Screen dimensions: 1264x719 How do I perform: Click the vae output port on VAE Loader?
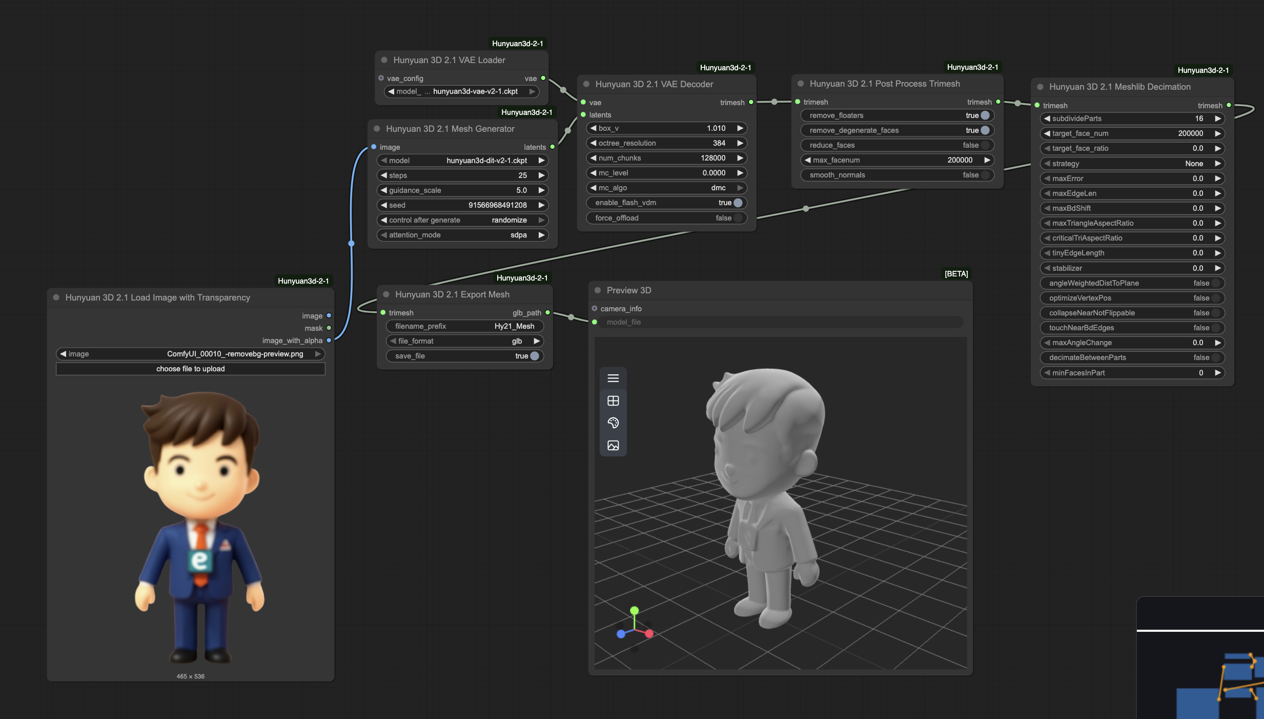click(543, 78)
